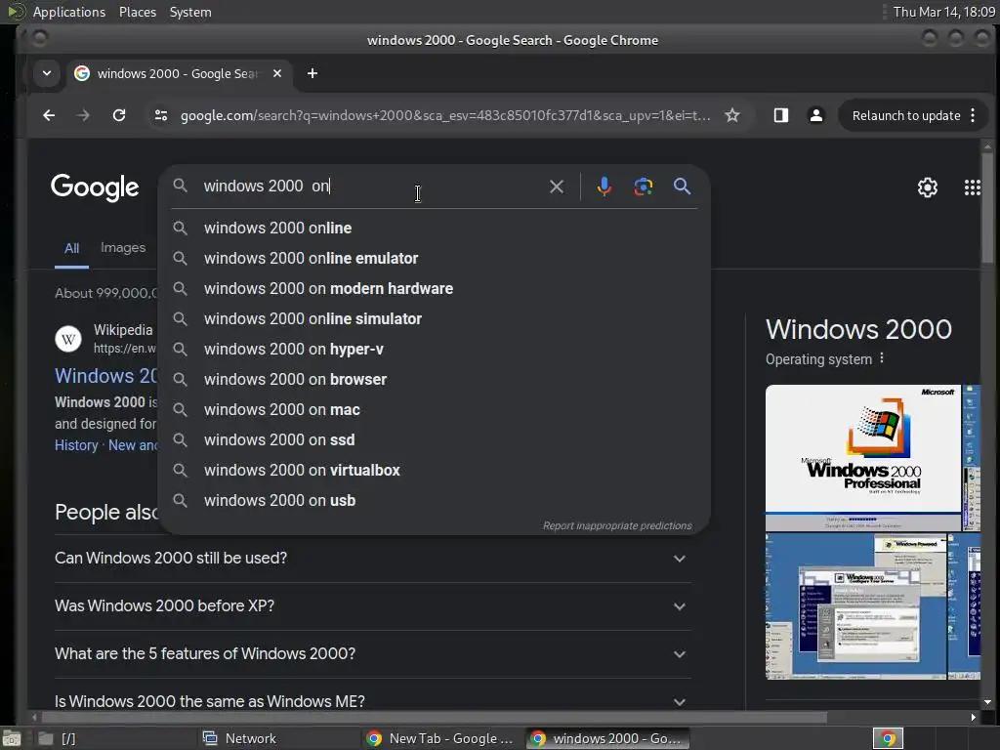Click Wikipedia favicon in first result
1000x750 pixels.
68,339
